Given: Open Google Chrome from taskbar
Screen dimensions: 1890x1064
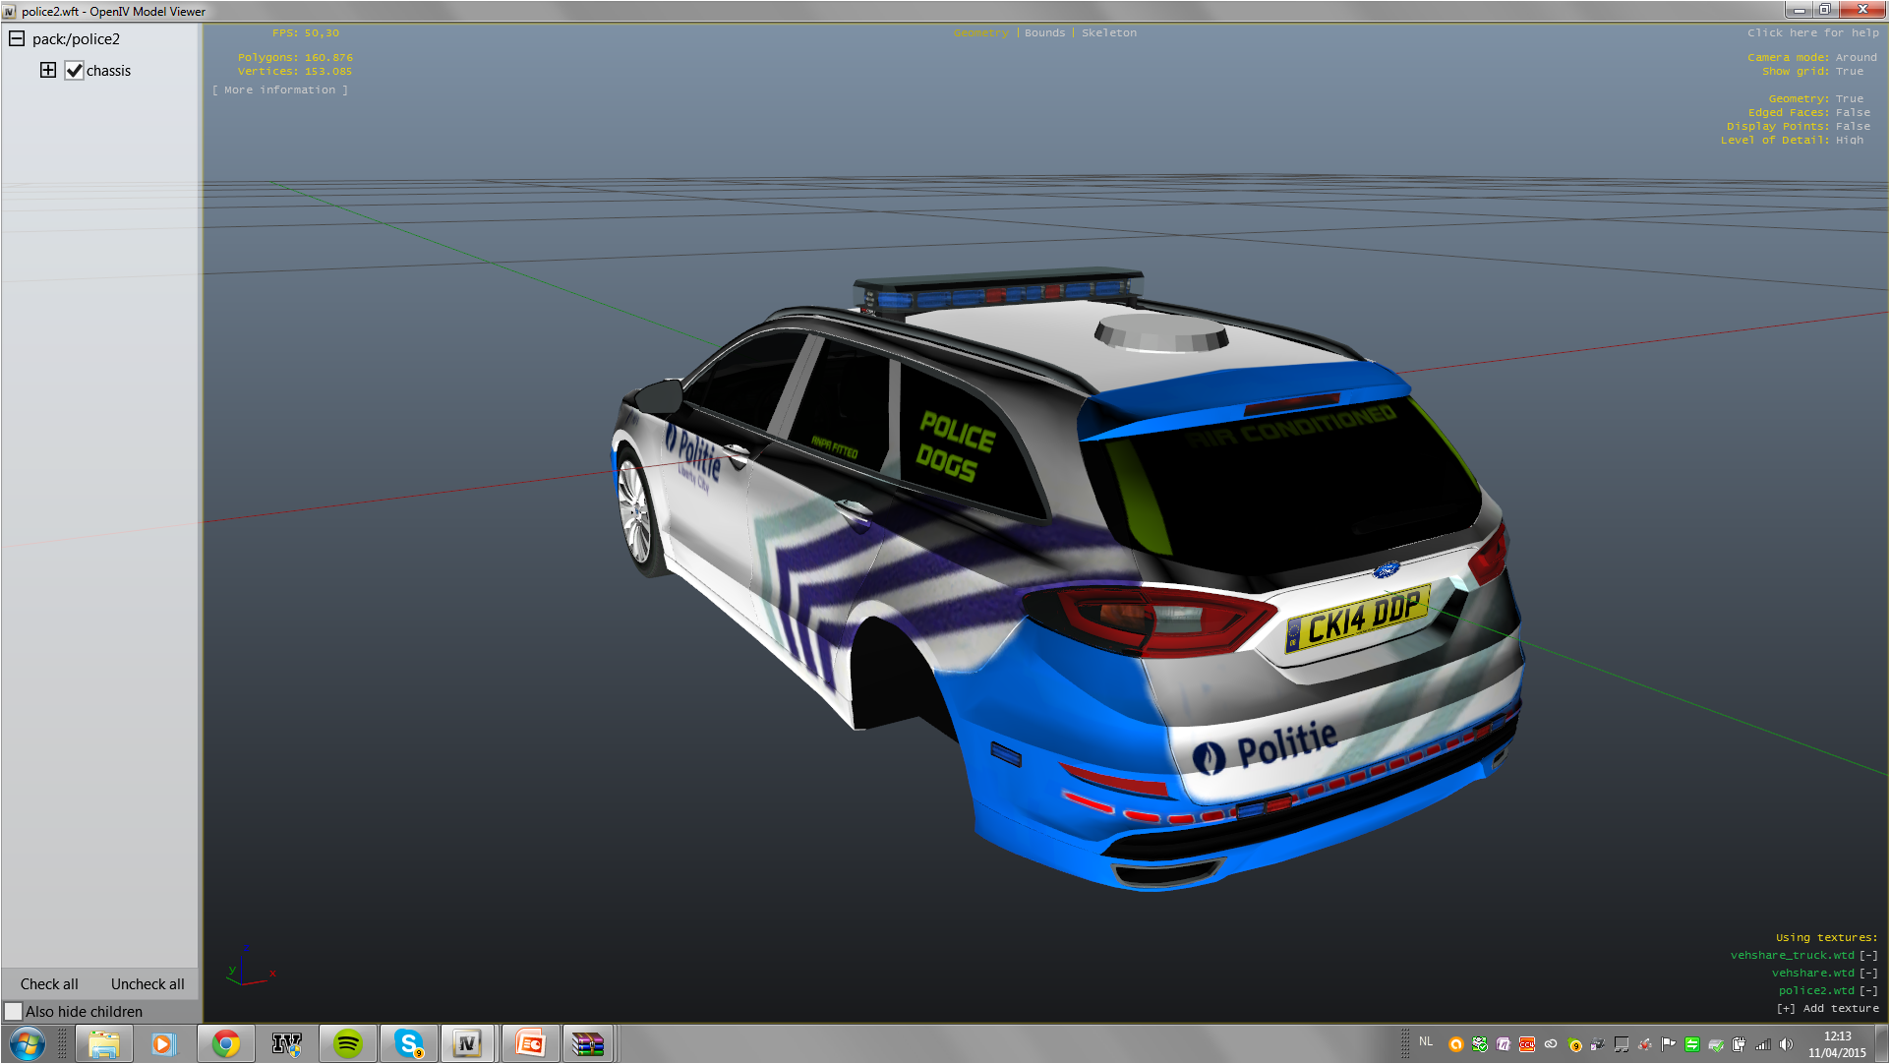Looking at the screenshot, I should click(x=225, y=1043).
